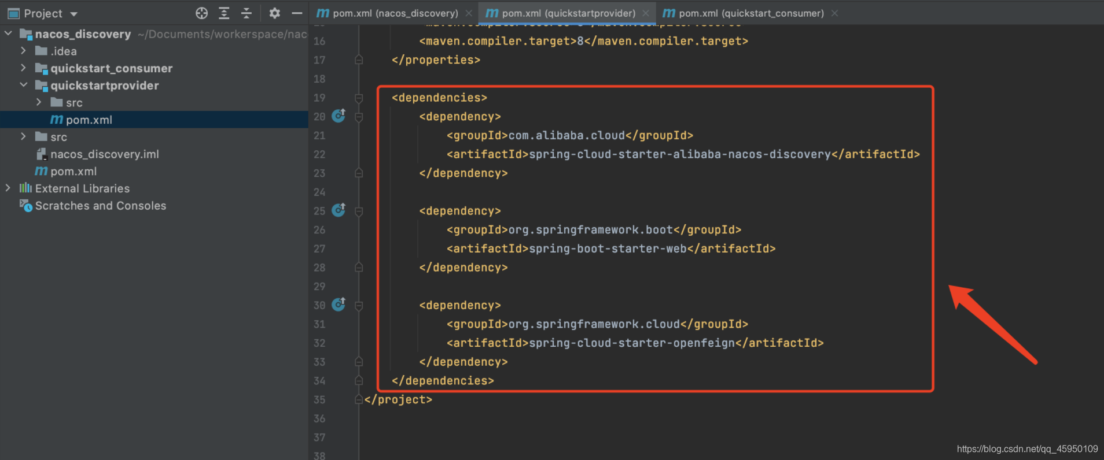This screenshot has width=1104, height=460.
Task: Expand the quickstart_consumer module
Action: (23, 68)
